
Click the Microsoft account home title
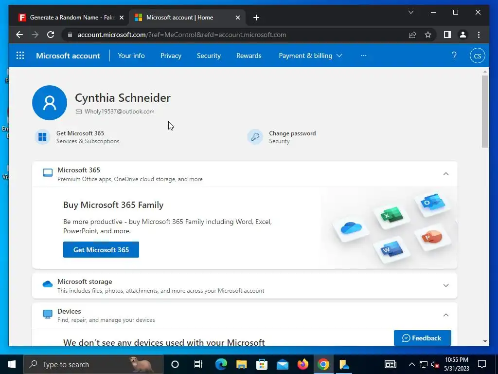coord(68,56)
